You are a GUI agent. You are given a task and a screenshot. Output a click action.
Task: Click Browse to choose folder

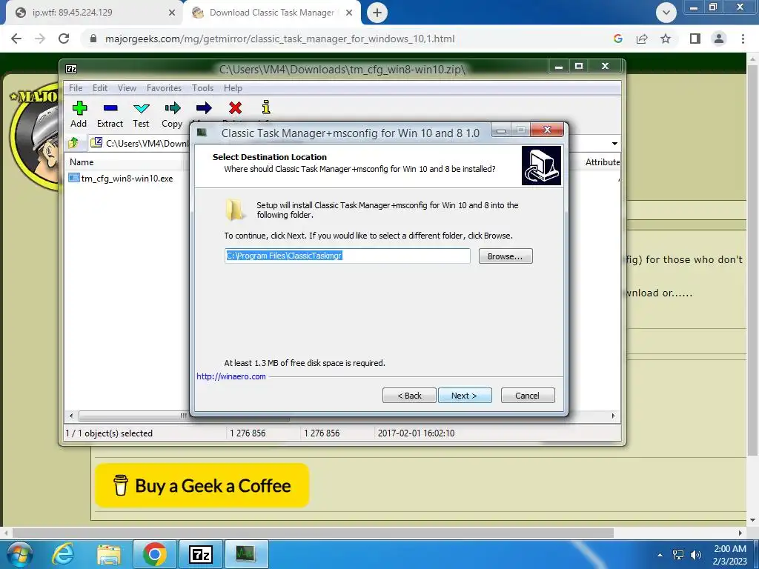tap(506, 256)
